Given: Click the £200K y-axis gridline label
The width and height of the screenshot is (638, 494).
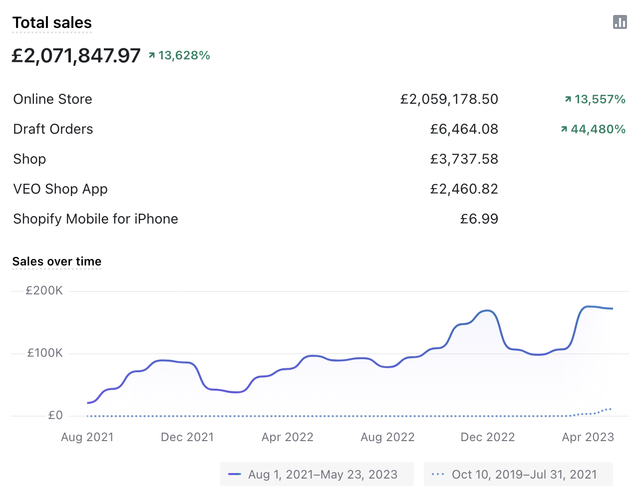Looking at the screenshot, I should pyautogui.click(x=44, y=291).
